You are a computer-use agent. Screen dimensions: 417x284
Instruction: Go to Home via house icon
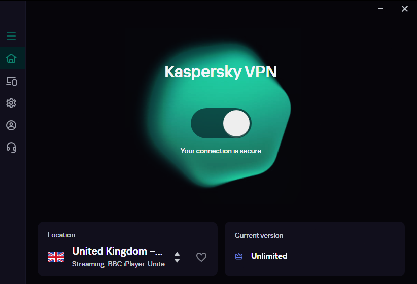pos(11,58)
